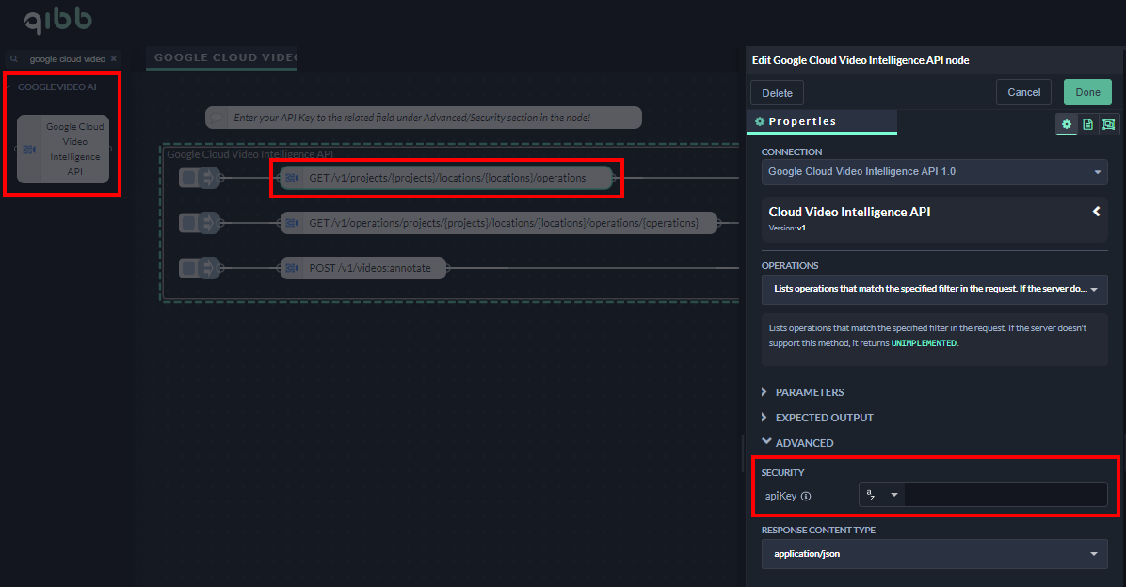The height and width of the screenshot is (587, 1126).
Task: Click the qibb logo
Action: pos(57,20)
